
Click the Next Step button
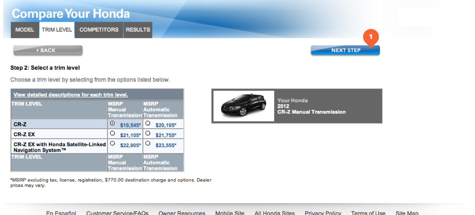345,50
